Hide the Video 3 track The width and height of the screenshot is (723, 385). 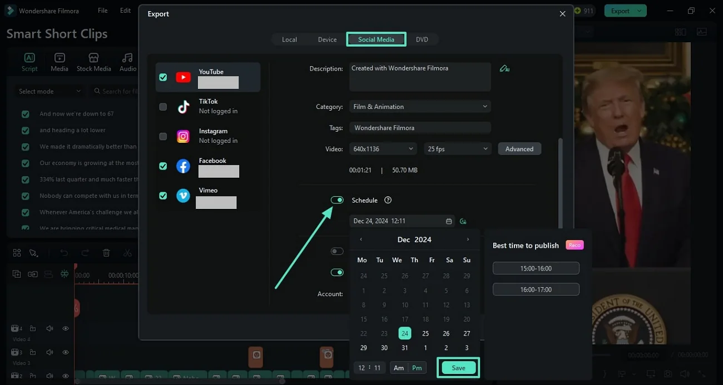66,352
